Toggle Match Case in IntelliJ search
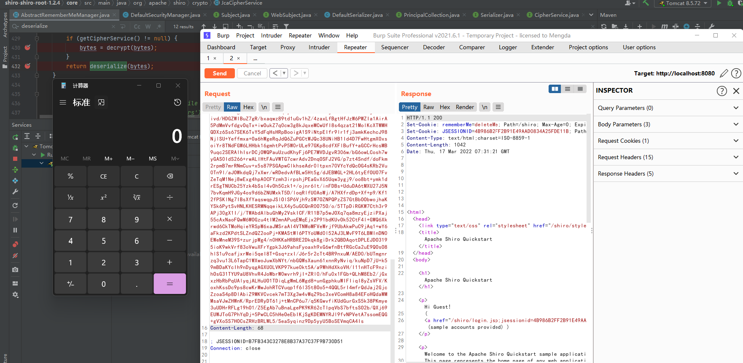Screen dimensions: 743x363 pyautogui.click(x=137, y=26)
